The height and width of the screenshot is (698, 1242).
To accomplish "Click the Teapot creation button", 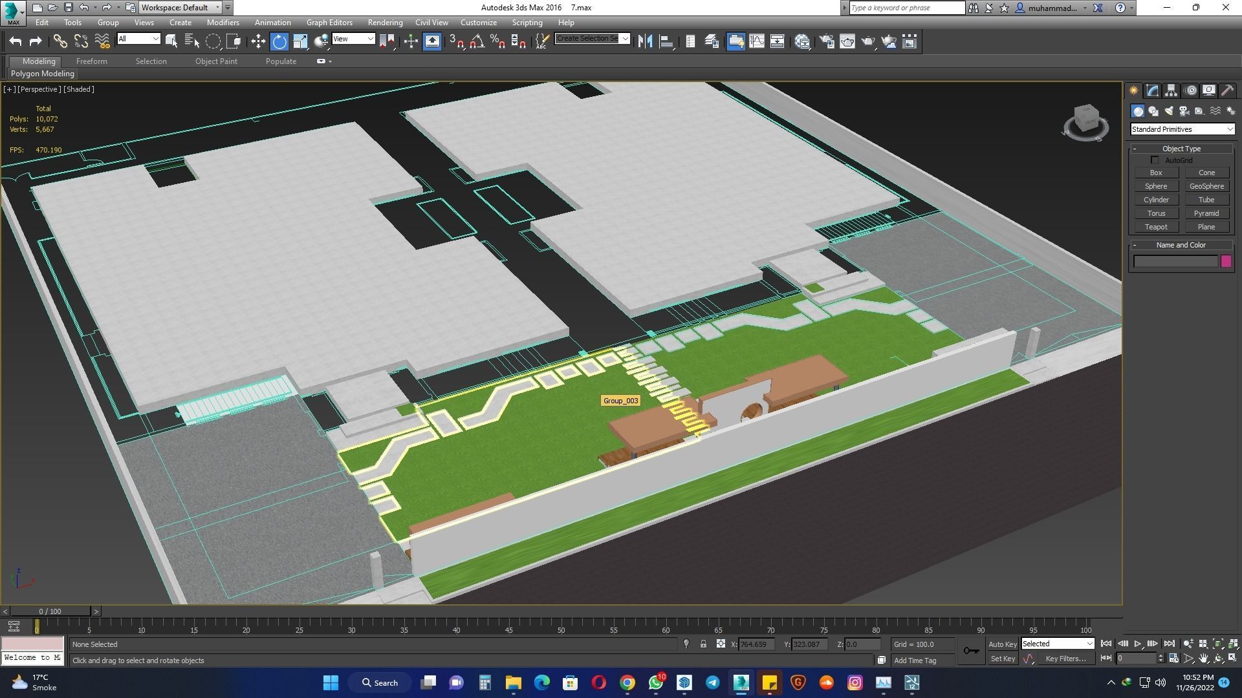I will 1156,227.
